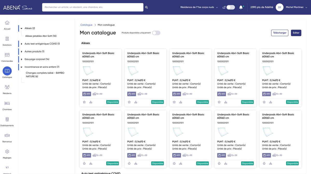Click the 600 badge on top row's first card

coord(87,94)
